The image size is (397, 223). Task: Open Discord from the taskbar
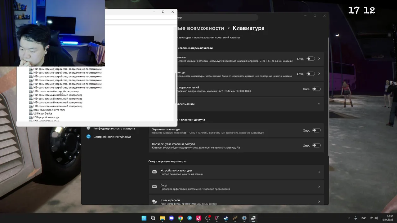(172, 218)
